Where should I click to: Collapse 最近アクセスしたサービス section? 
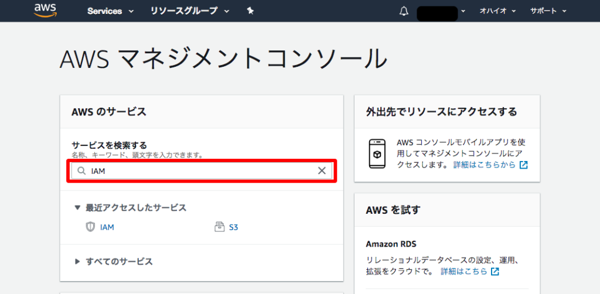130,207
